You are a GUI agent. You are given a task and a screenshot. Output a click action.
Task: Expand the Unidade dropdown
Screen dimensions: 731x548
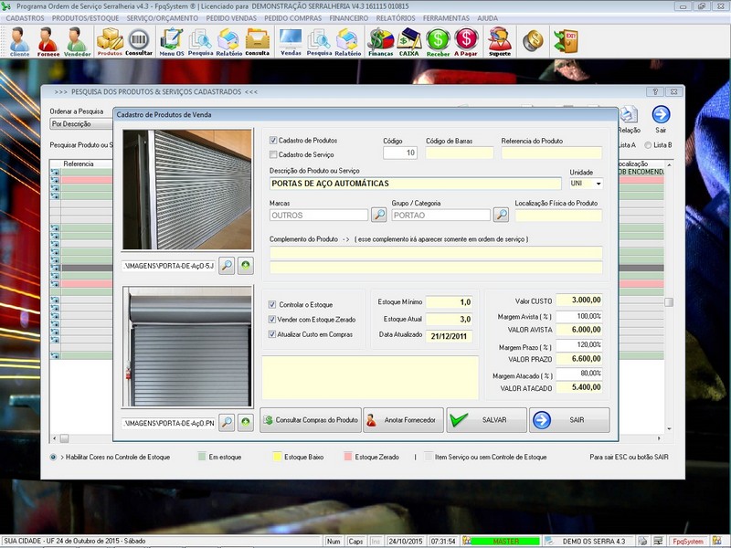(598, 184)
